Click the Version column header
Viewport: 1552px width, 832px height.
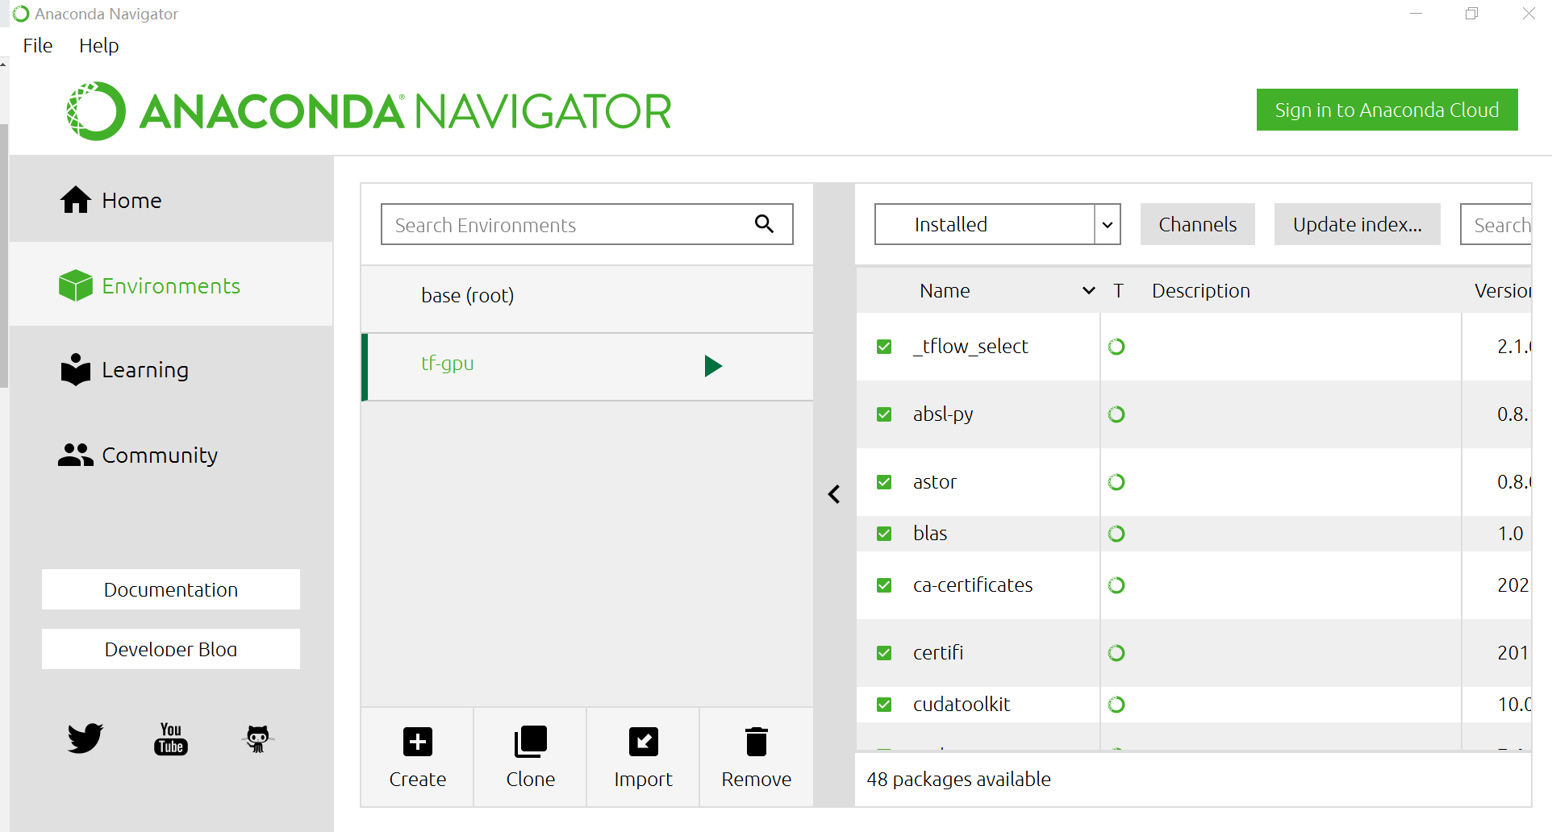[1503, 290]
